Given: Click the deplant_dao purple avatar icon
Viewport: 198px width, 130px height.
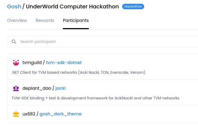Looking at the screenshot, I should pyautogui.click(x=16, y=88).
